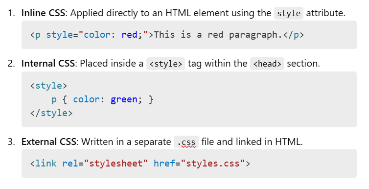Click the words 'file and linked in HTML.'

pos(252,142)
